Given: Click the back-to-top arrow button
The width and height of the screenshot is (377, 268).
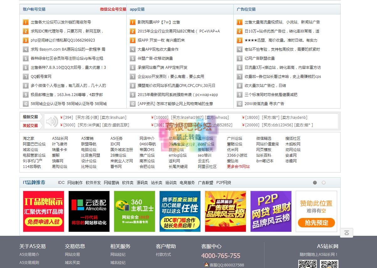Looking at the screenshot, I should pos(347,233).
